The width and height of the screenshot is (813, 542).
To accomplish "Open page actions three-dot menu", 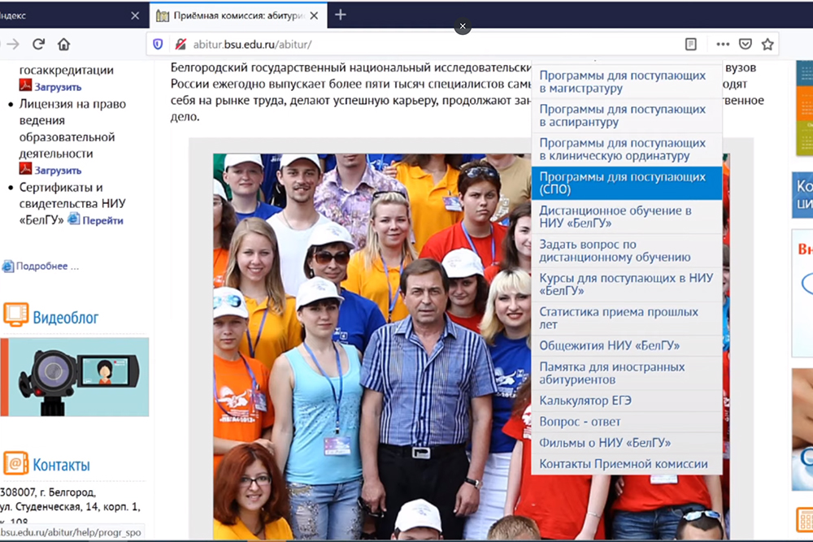I will click(722, 44).
